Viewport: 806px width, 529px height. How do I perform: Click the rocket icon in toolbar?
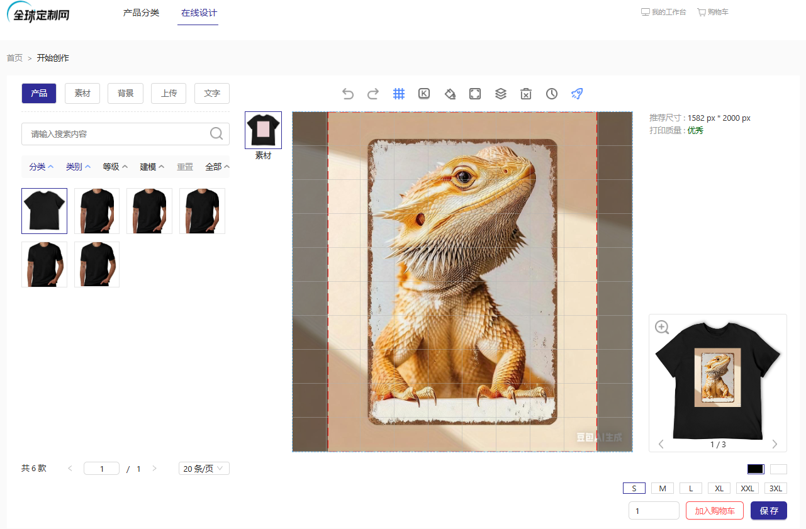pyautogui.click(x=577, y=94)
